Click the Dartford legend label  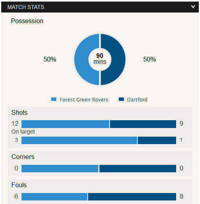(137, 99)
